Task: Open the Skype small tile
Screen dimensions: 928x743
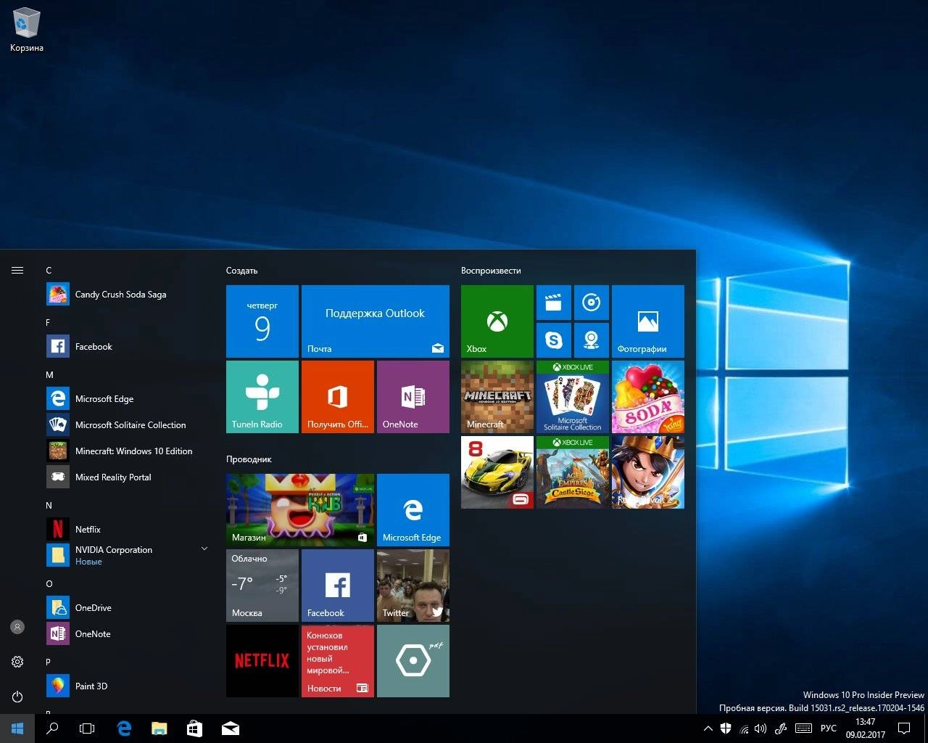Action: pos(554,340)
